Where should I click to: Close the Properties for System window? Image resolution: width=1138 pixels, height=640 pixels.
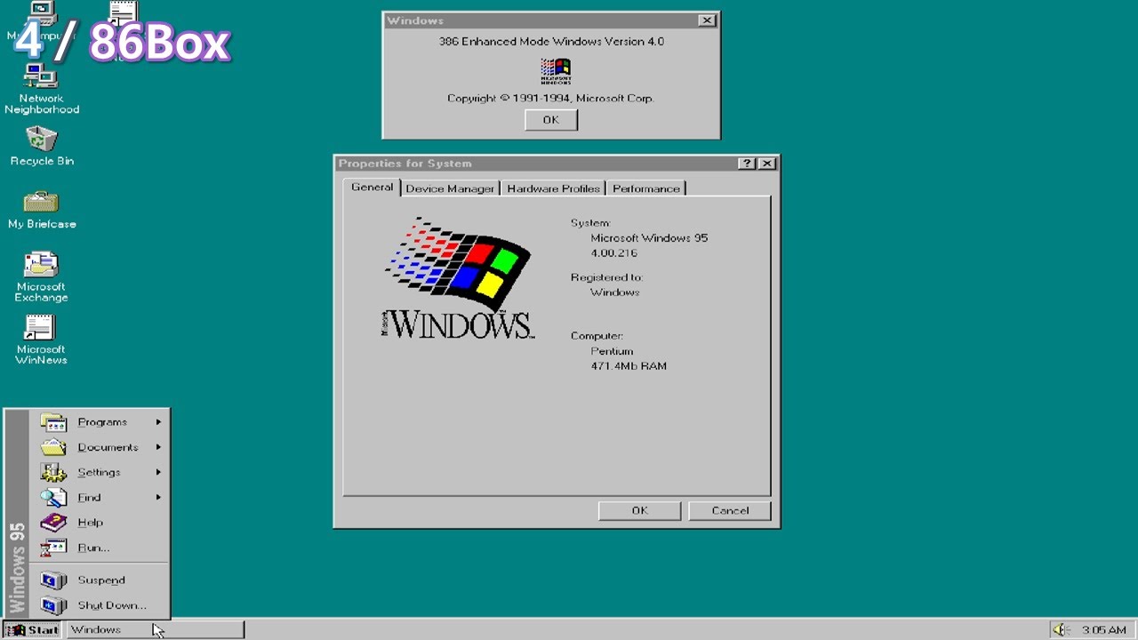(767, 164)
